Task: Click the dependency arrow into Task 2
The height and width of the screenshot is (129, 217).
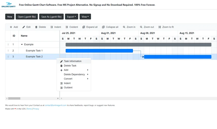Action: coord(143,57)
